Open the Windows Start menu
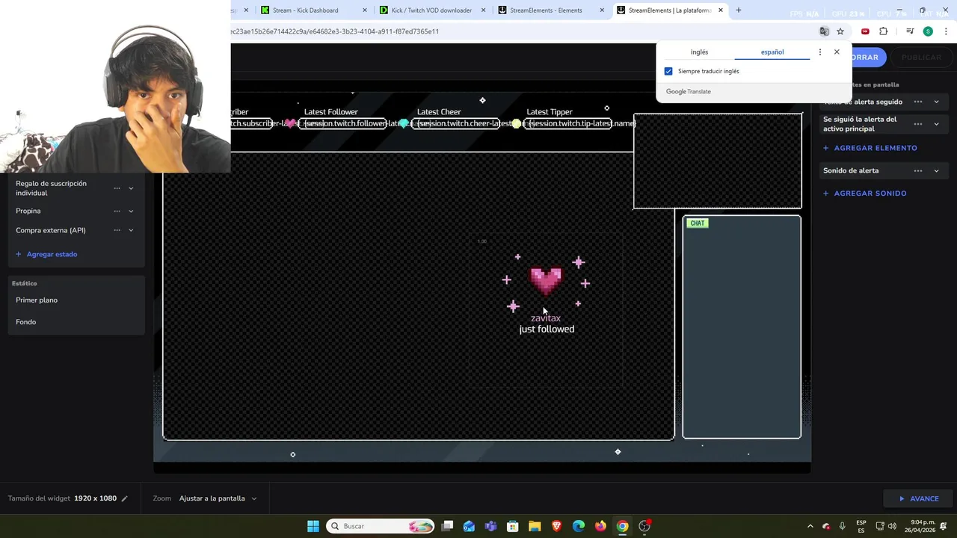957x538 pixels. tap(313, 526)
